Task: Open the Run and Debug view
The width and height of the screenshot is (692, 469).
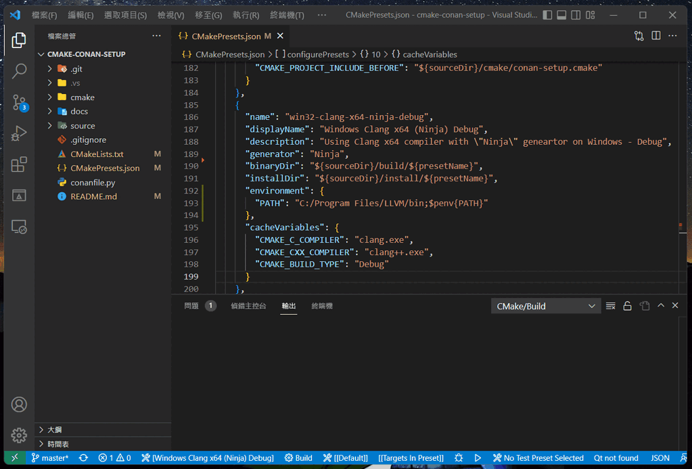Action: pos(19,133)
